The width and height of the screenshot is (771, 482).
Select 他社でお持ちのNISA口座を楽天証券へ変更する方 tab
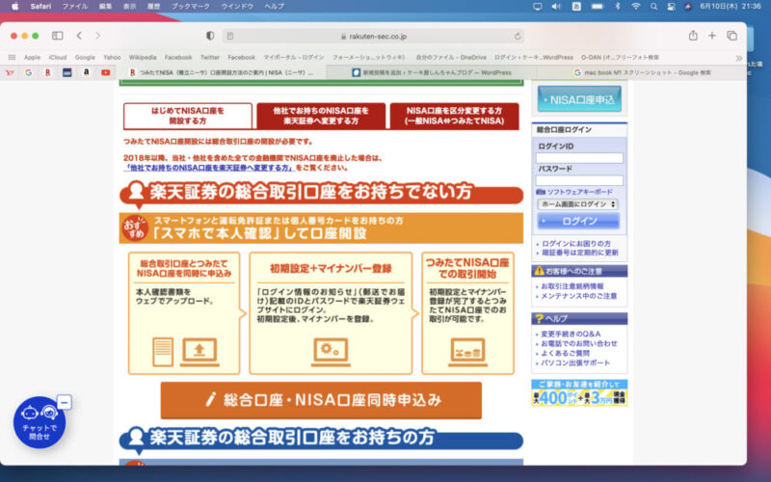tap(321, 116)
